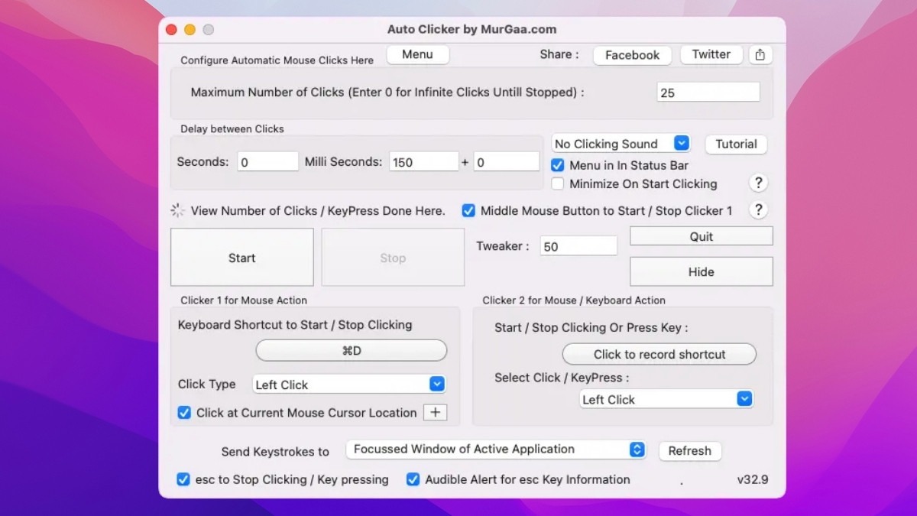Viewport: 917px width, 516px height.
Task: Share on Facebook
Action: 632,55
